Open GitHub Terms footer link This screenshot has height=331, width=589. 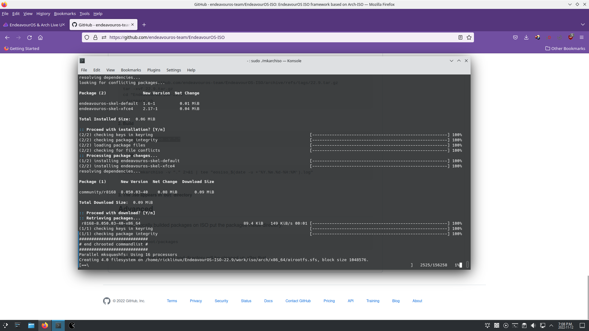click(x=172, y=301)
